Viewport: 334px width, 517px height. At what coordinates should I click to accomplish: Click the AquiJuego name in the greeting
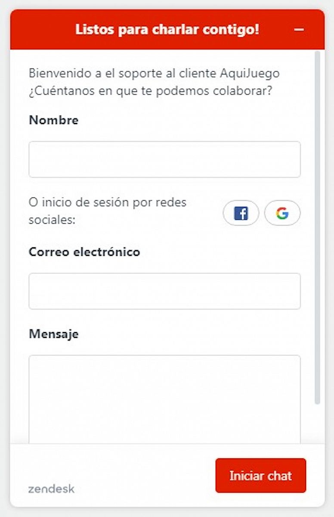pos(250,73)
